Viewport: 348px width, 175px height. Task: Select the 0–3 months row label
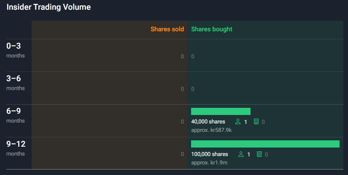pos(16,50)
